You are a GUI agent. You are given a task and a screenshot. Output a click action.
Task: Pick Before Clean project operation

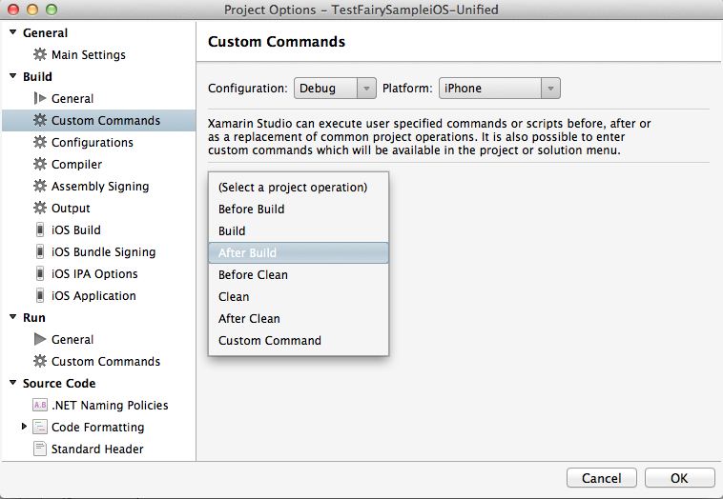point(253,275)
